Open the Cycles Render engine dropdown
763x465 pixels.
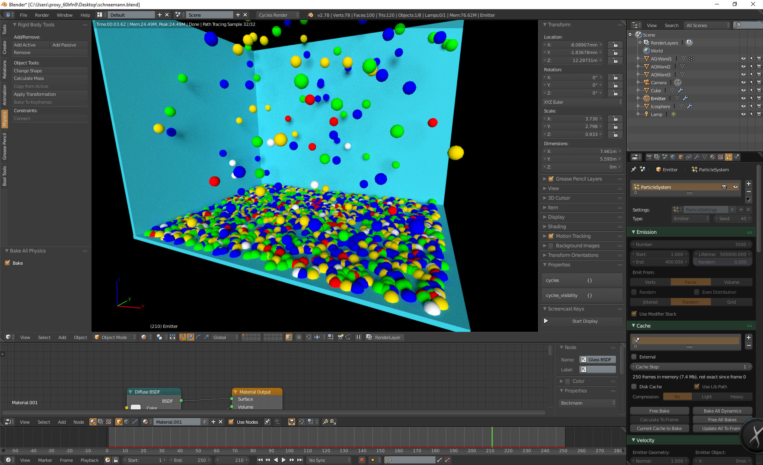tap(278, 15)
